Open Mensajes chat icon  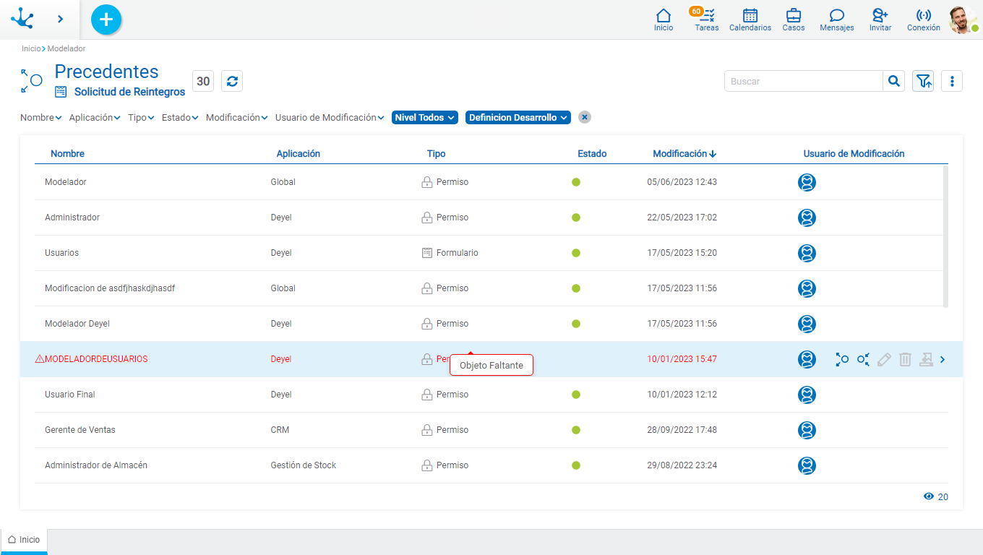click(x=837, y=20)
